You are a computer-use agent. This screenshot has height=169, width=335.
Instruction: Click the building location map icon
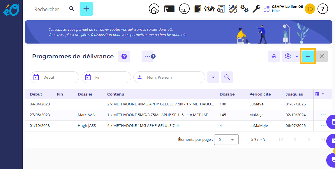click(x=221, y=9)
